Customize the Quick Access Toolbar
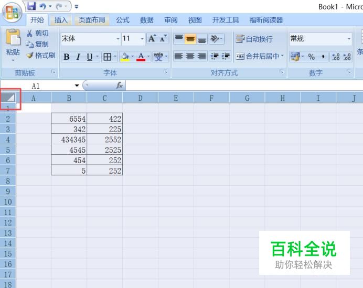The image size is (363, 288). tap(77, 6)
